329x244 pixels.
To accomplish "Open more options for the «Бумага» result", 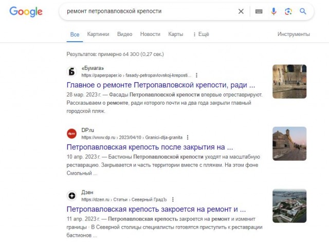I will point(196,75).
